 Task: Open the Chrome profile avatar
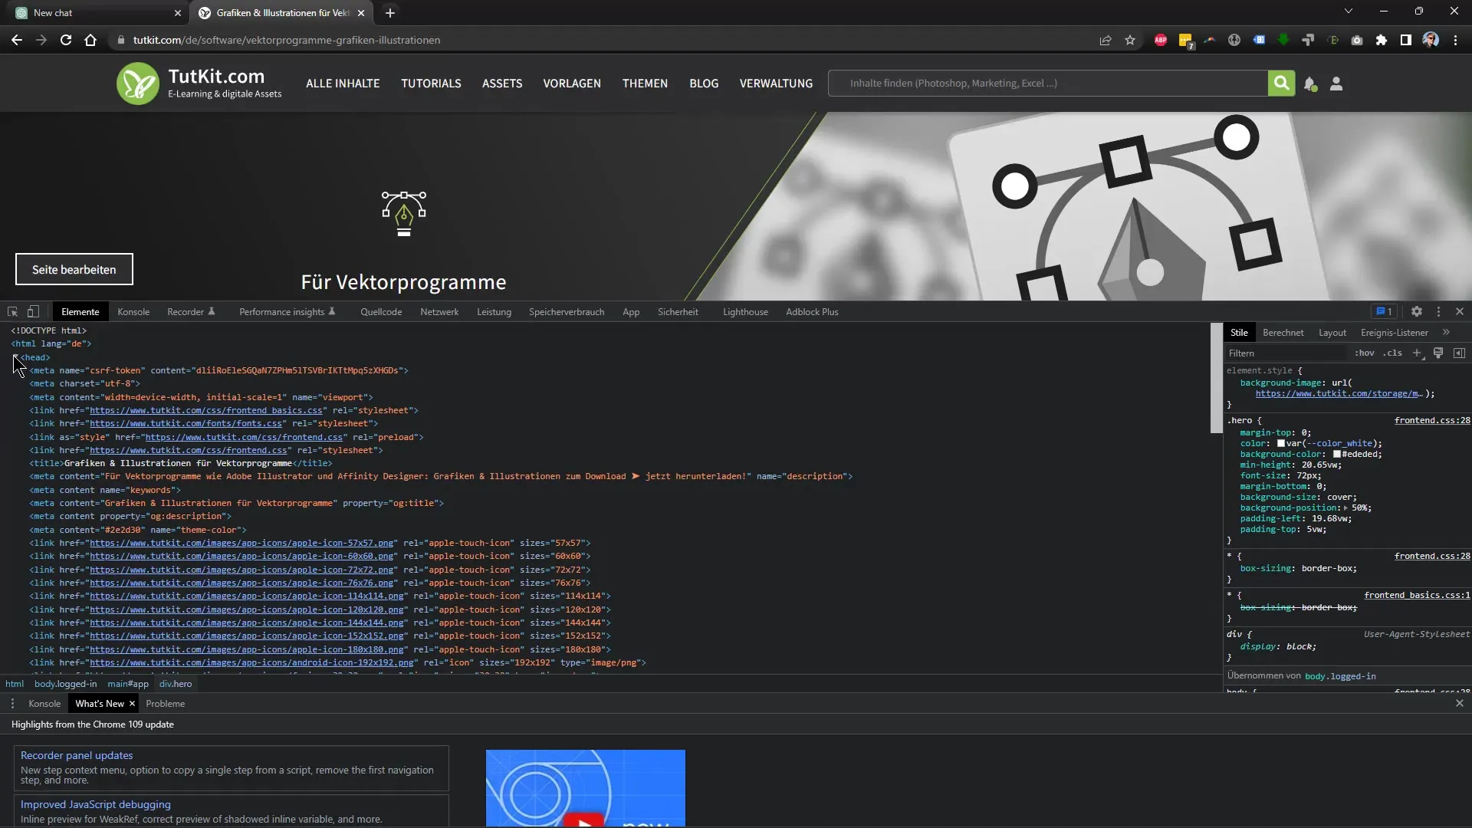pyautogui.click(x=1431, y=40)
